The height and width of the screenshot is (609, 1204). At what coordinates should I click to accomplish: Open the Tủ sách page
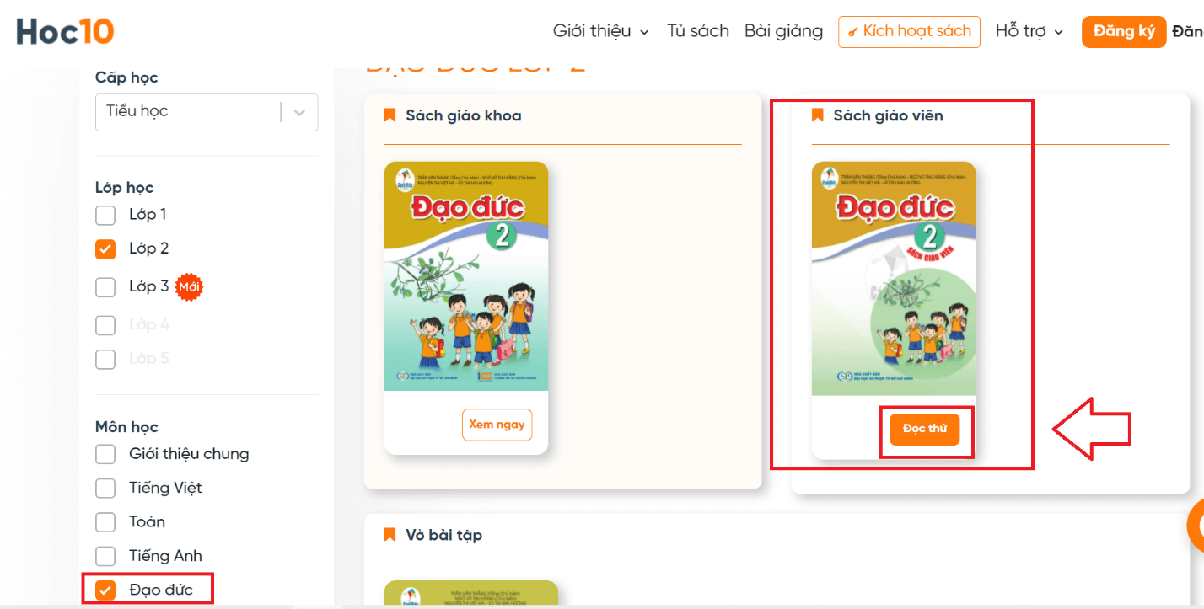pos(698,31)
